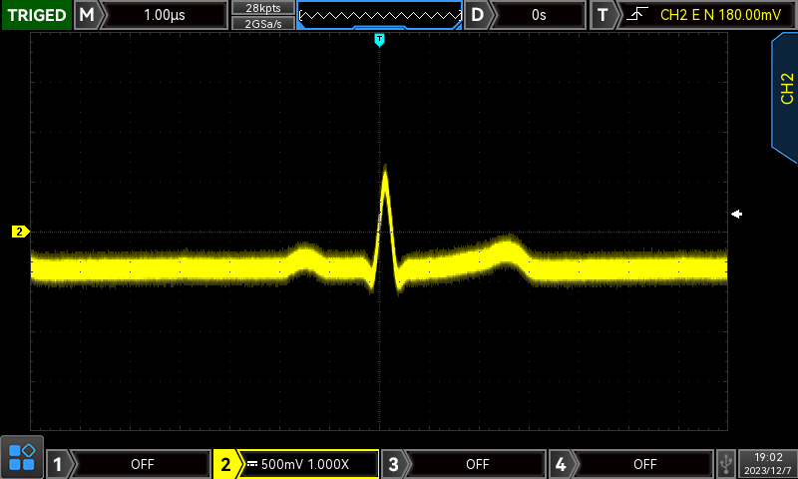Open the main menu grid icon
Viewport: 798px width, 479px height.
click(x=22, y=457)
